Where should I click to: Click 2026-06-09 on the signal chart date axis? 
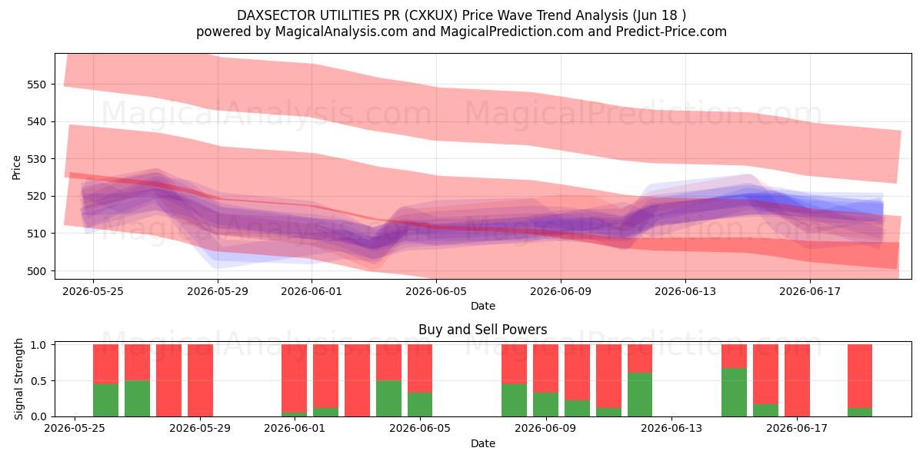click(x=545, y=429)
